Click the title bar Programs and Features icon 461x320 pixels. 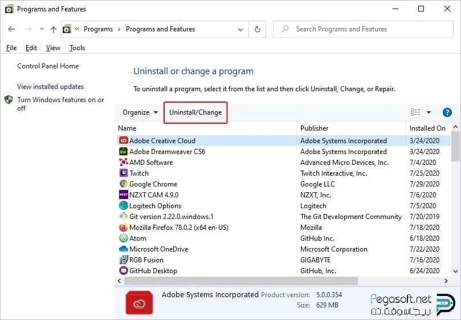coord(9,9)
